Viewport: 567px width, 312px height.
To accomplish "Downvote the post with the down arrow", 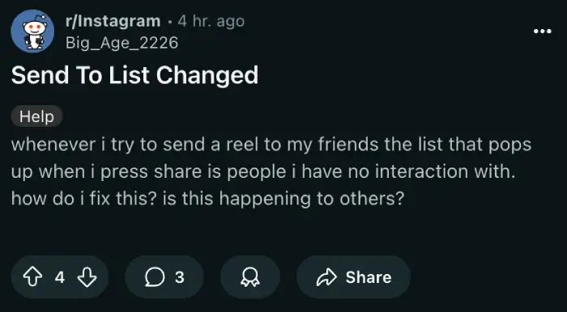I will pyautogui.click(x=87, y=277).
